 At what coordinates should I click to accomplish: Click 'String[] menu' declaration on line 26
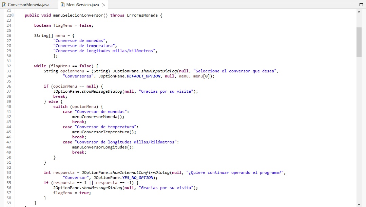[x=50, y=36]
